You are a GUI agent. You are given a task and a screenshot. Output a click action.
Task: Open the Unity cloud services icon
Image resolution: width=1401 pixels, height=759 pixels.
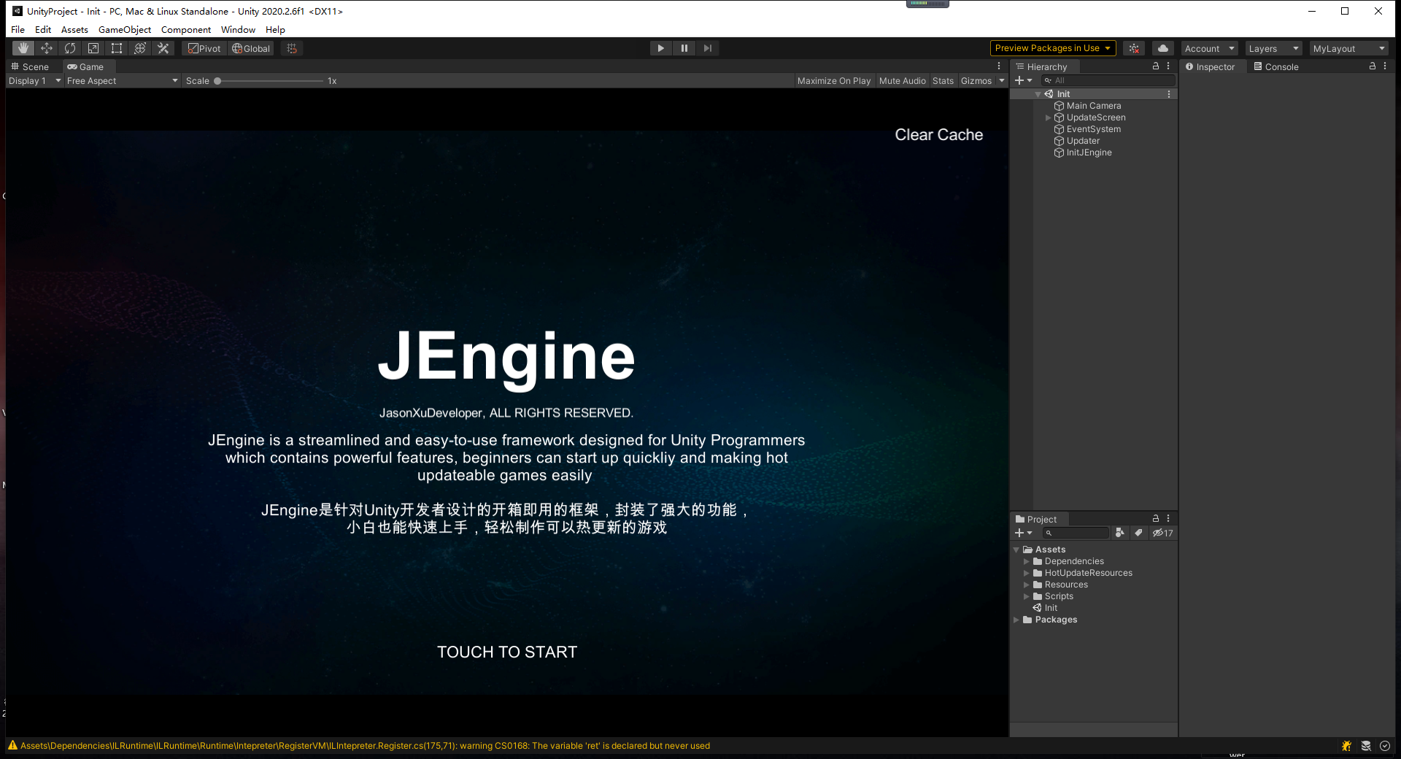coord(1162,47)
